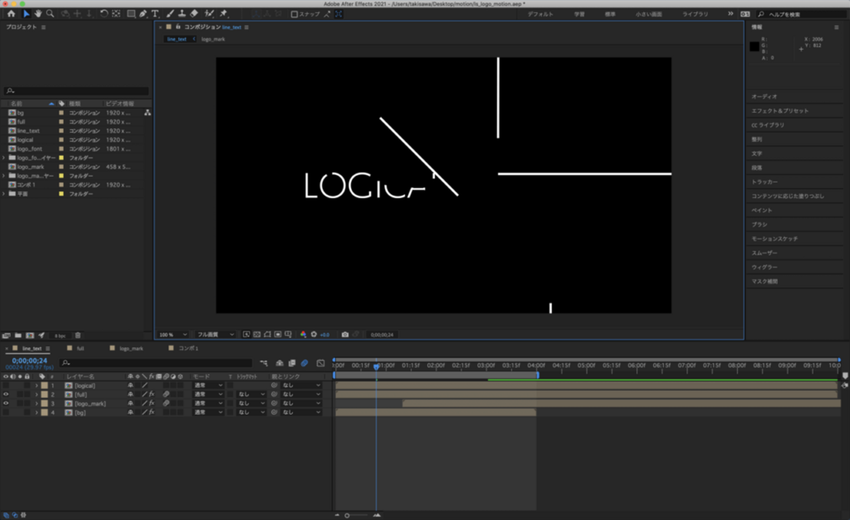Open blend mode dropdown for [logical] layer
Screen dimensions: 850x520
tap(208, 386)
